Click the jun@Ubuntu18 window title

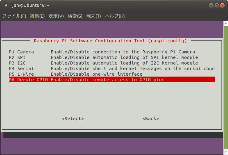(31, 5)
